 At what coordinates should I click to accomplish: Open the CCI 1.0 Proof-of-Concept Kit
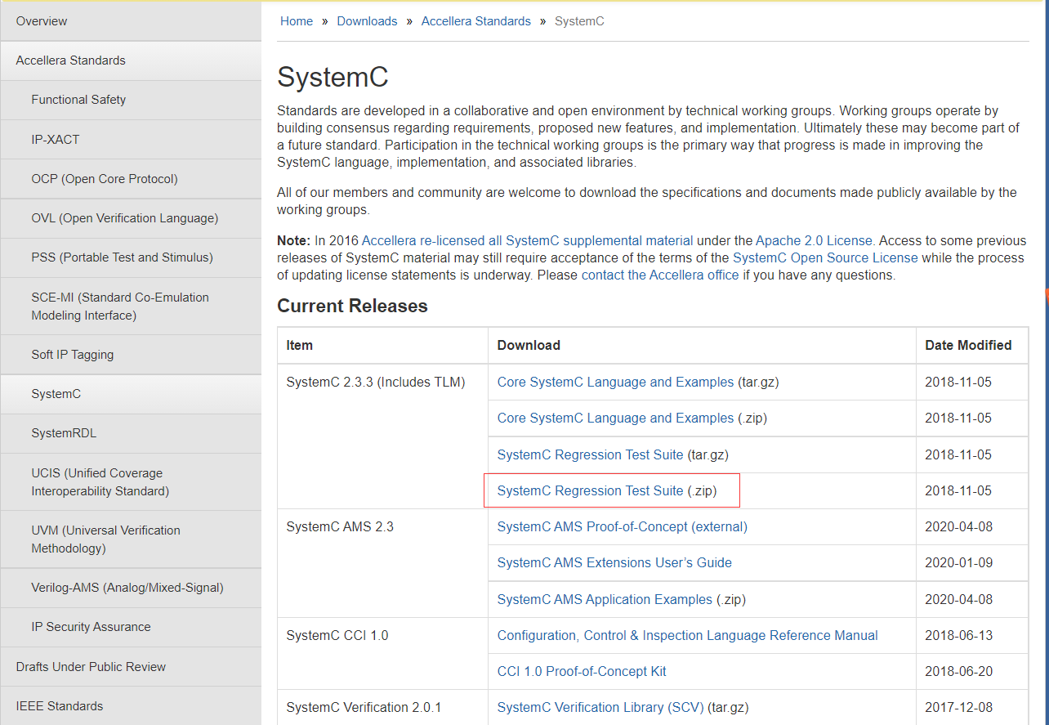pos(582,671)
